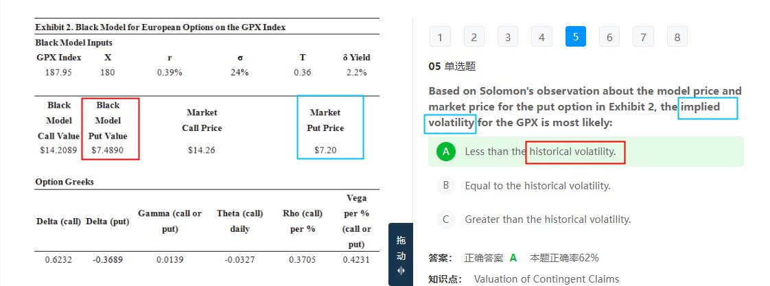The image size is (770, 286).
Task: Click the Black Model Put Value $7.4890
Action: point(107,150)
